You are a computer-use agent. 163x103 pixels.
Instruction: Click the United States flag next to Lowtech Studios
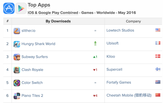[158, 30]
